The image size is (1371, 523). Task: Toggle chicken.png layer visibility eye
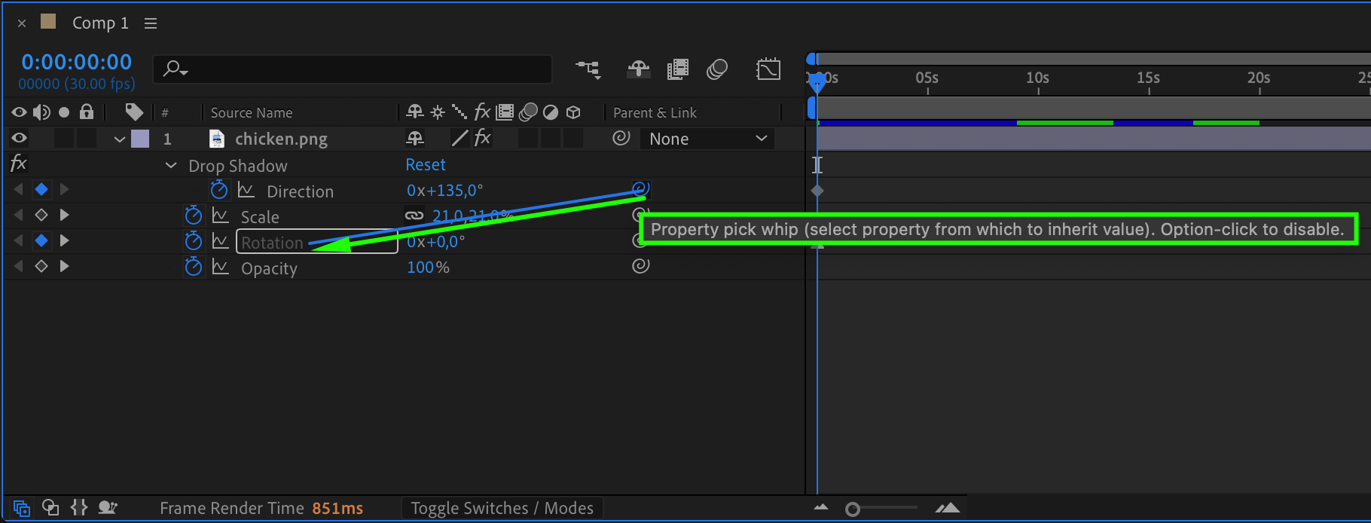click(x=19, y=138)
